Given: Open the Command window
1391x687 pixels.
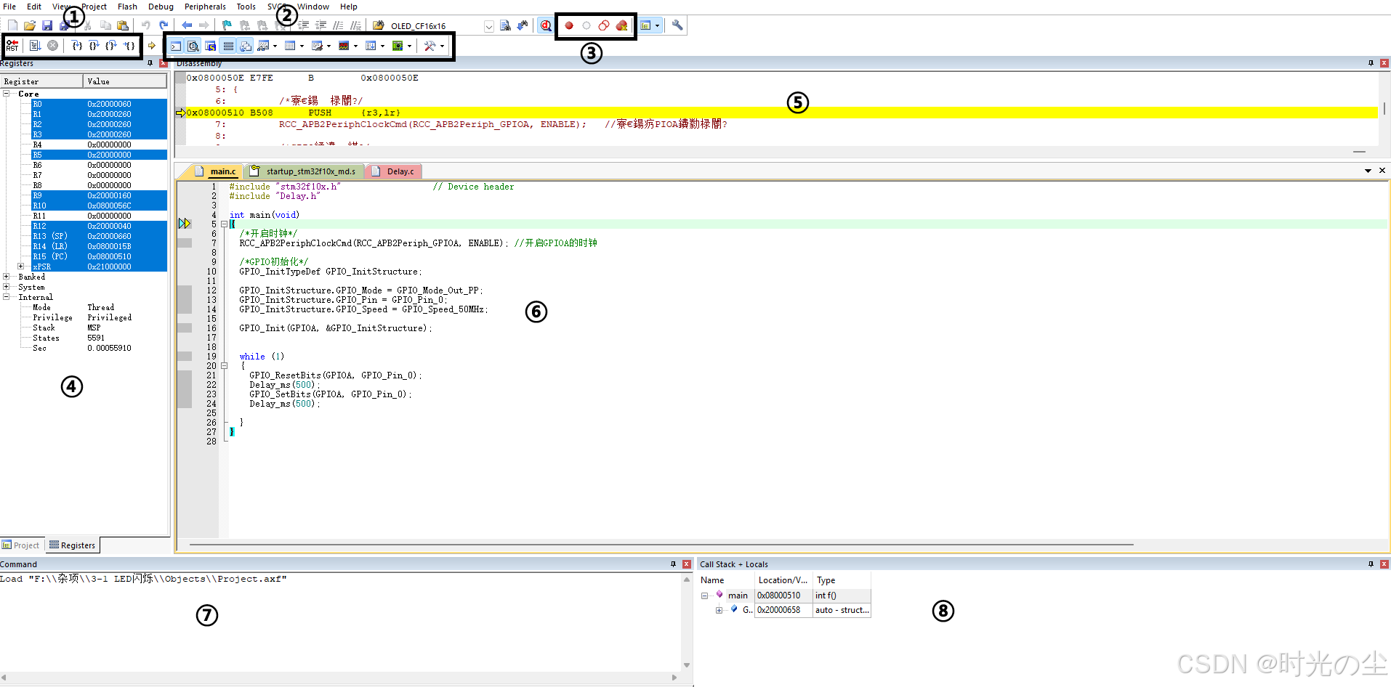Looking at the screenshot, I should point(177,45).
